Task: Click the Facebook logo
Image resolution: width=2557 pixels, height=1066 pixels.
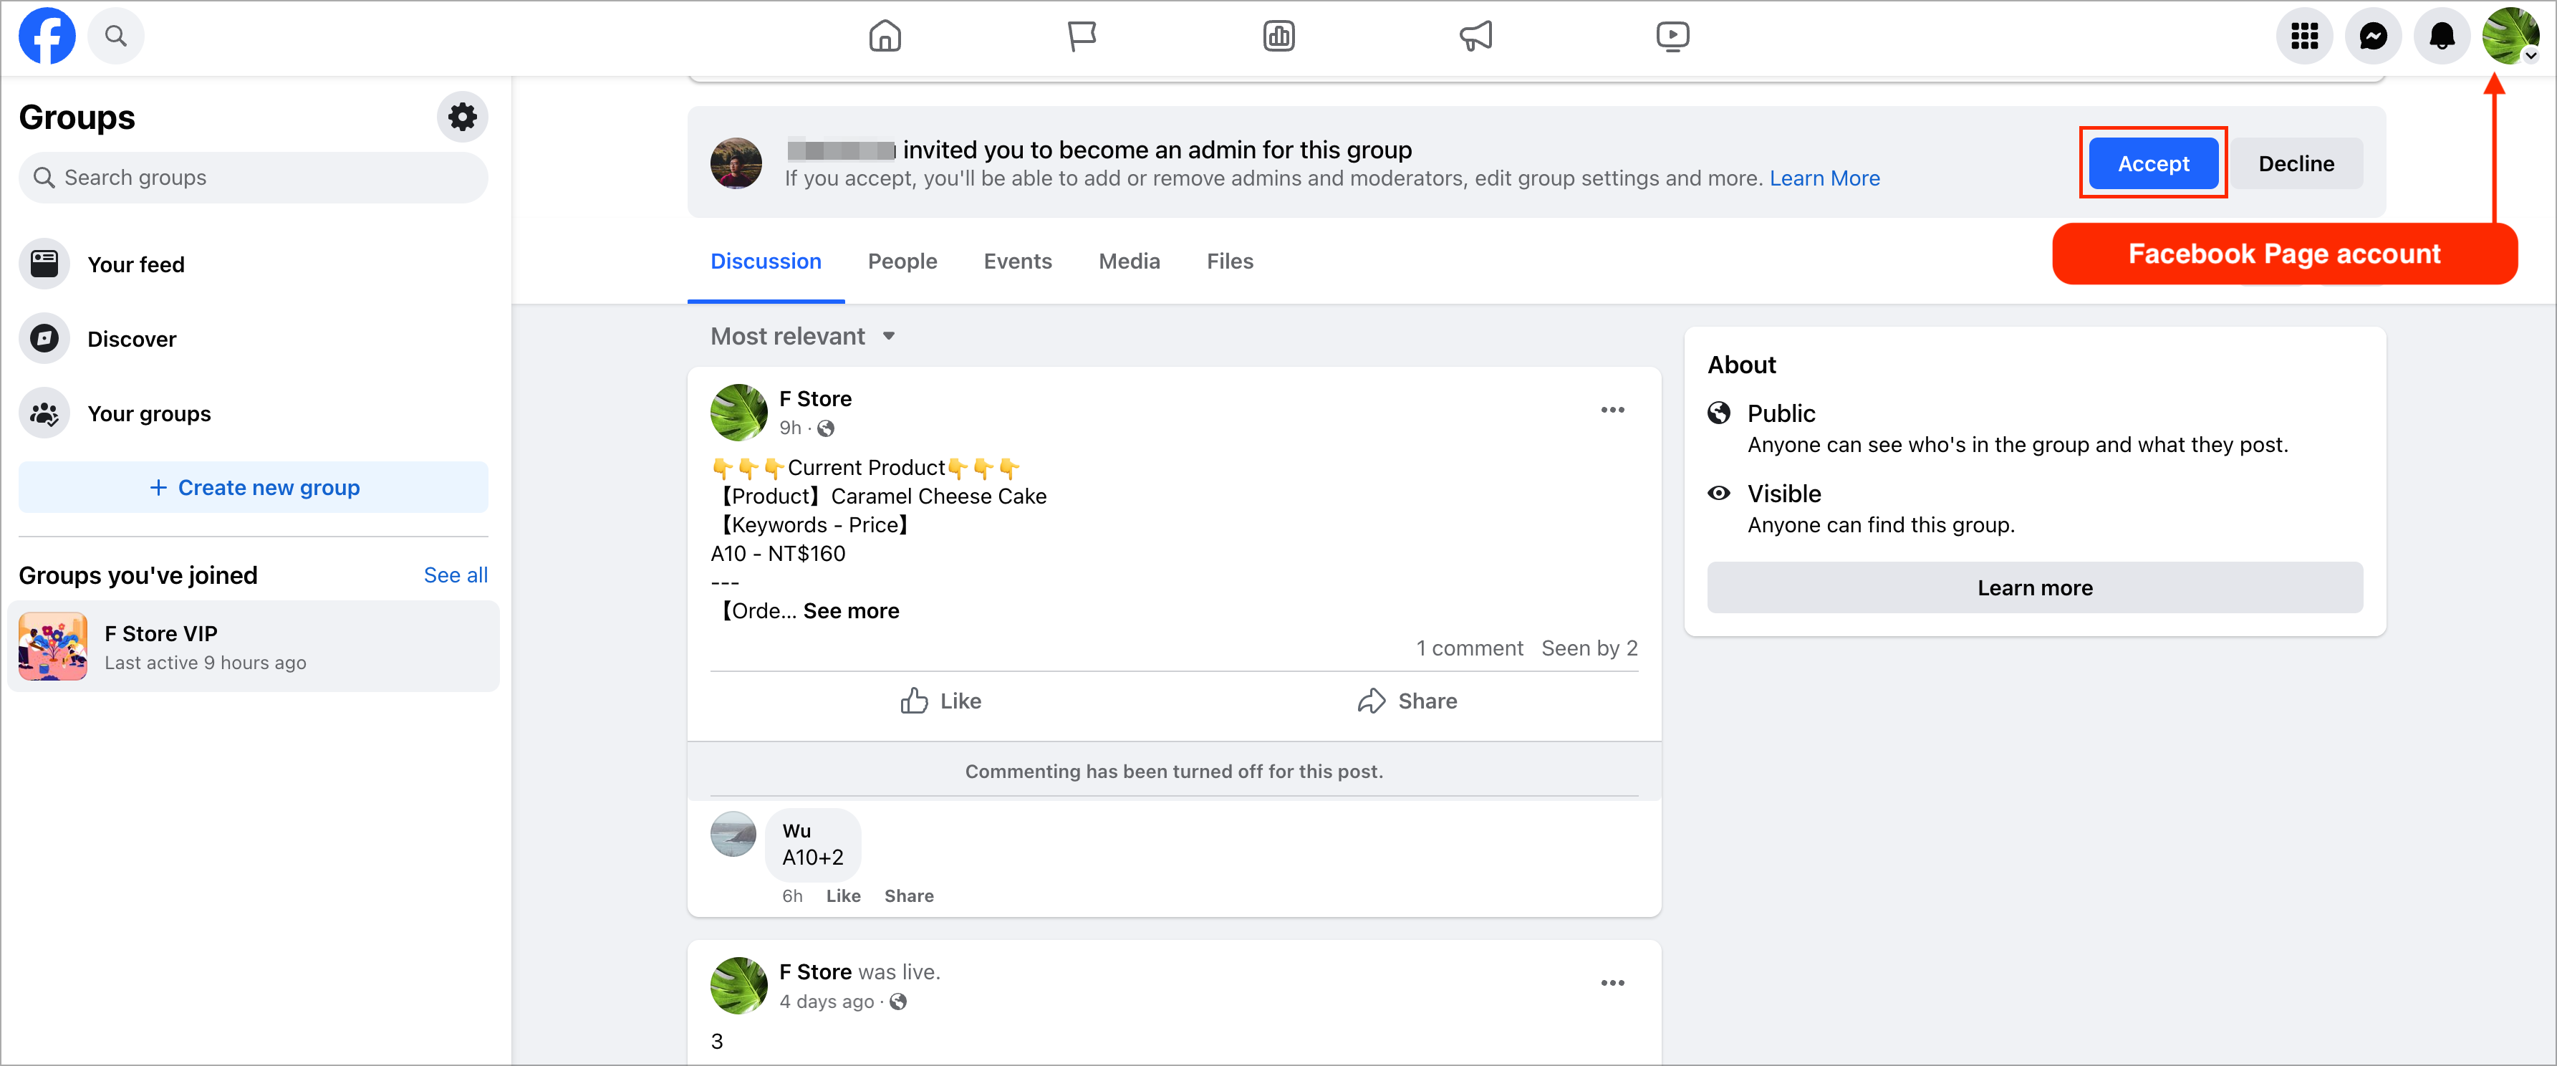Action: (x=47, y=37)
